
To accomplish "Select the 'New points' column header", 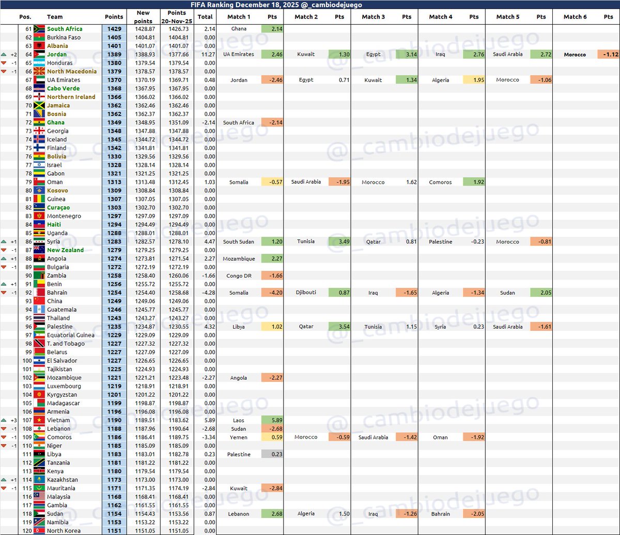I will tap(143, 17).
